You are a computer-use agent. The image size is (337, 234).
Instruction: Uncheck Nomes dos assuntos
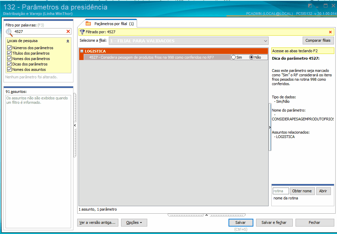pos(9,70)
